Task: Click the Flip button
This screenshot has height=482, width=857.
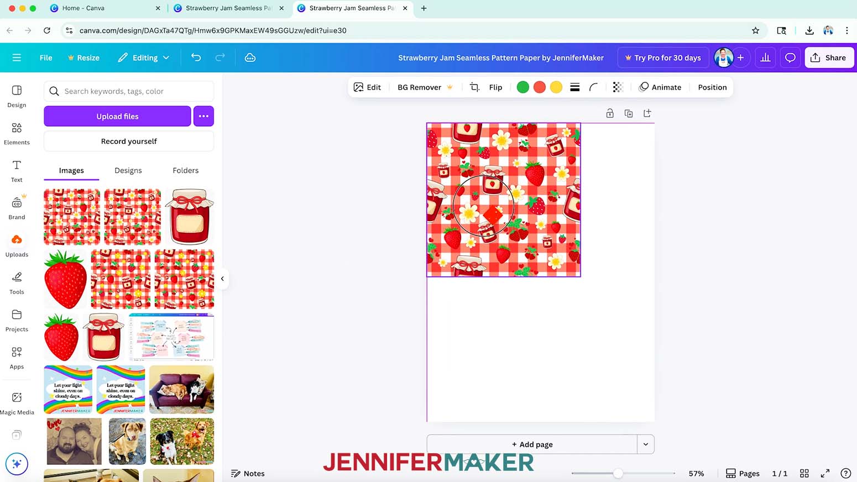Action: (495, 87)
